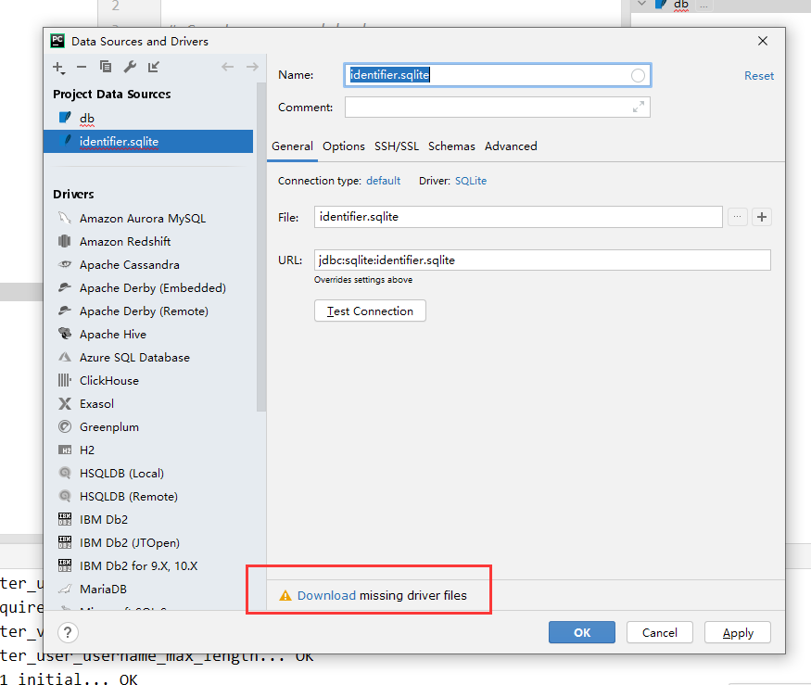Click Apache Derby (Embedded) driver icon
This screenshot has width=811, height=685.
click(x=65, y=287)
